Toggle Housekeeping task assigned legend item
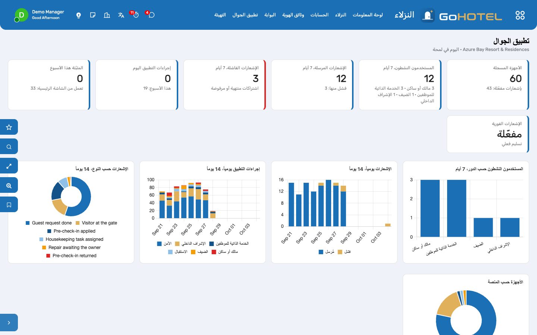 coord(71,239)
